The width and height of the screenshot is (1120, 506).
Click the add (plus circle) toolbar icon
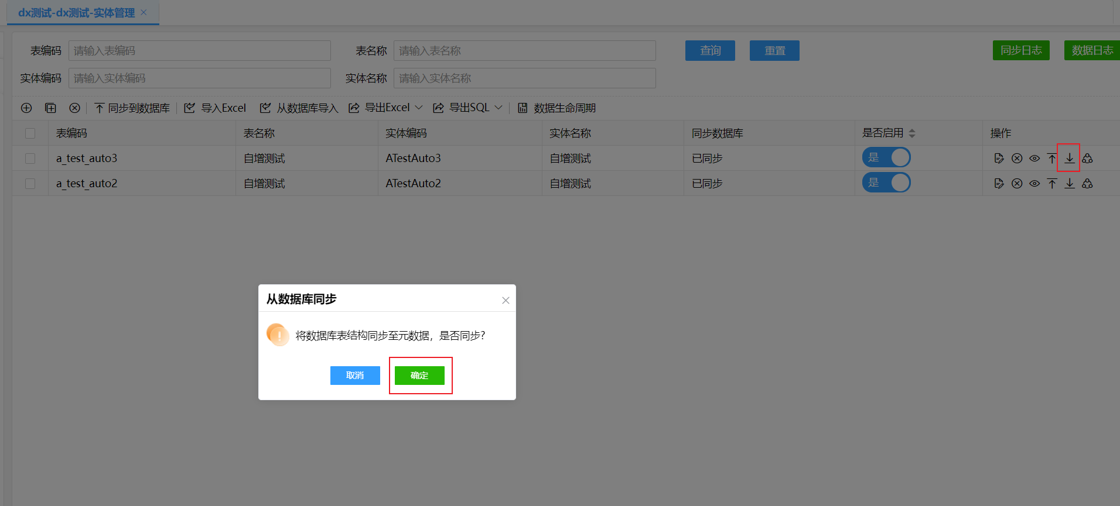(x=26, y=108)
